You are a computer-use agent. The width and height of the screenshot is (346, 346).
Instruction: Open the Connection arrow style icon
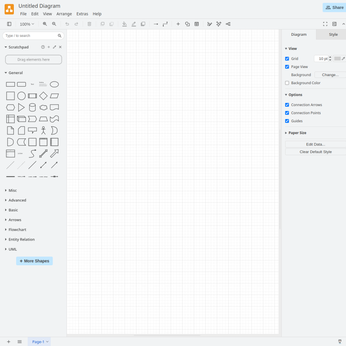pos(156,24)
